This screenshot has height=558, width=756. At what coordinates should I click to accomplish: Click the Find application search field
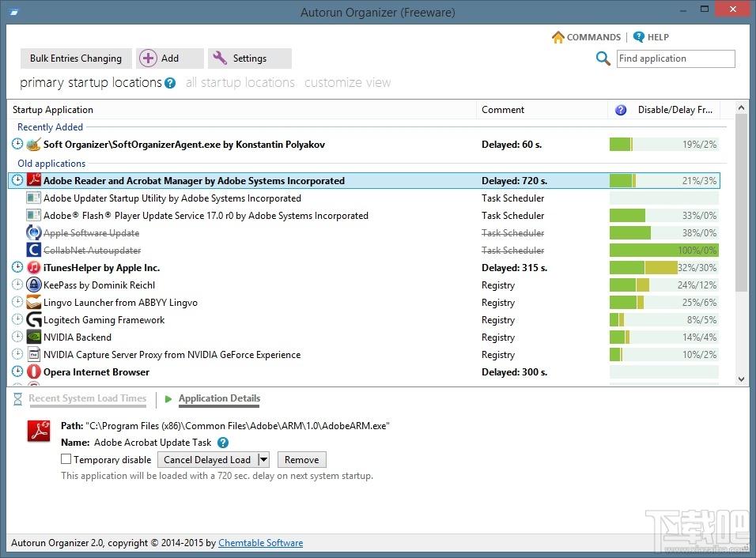675,58
